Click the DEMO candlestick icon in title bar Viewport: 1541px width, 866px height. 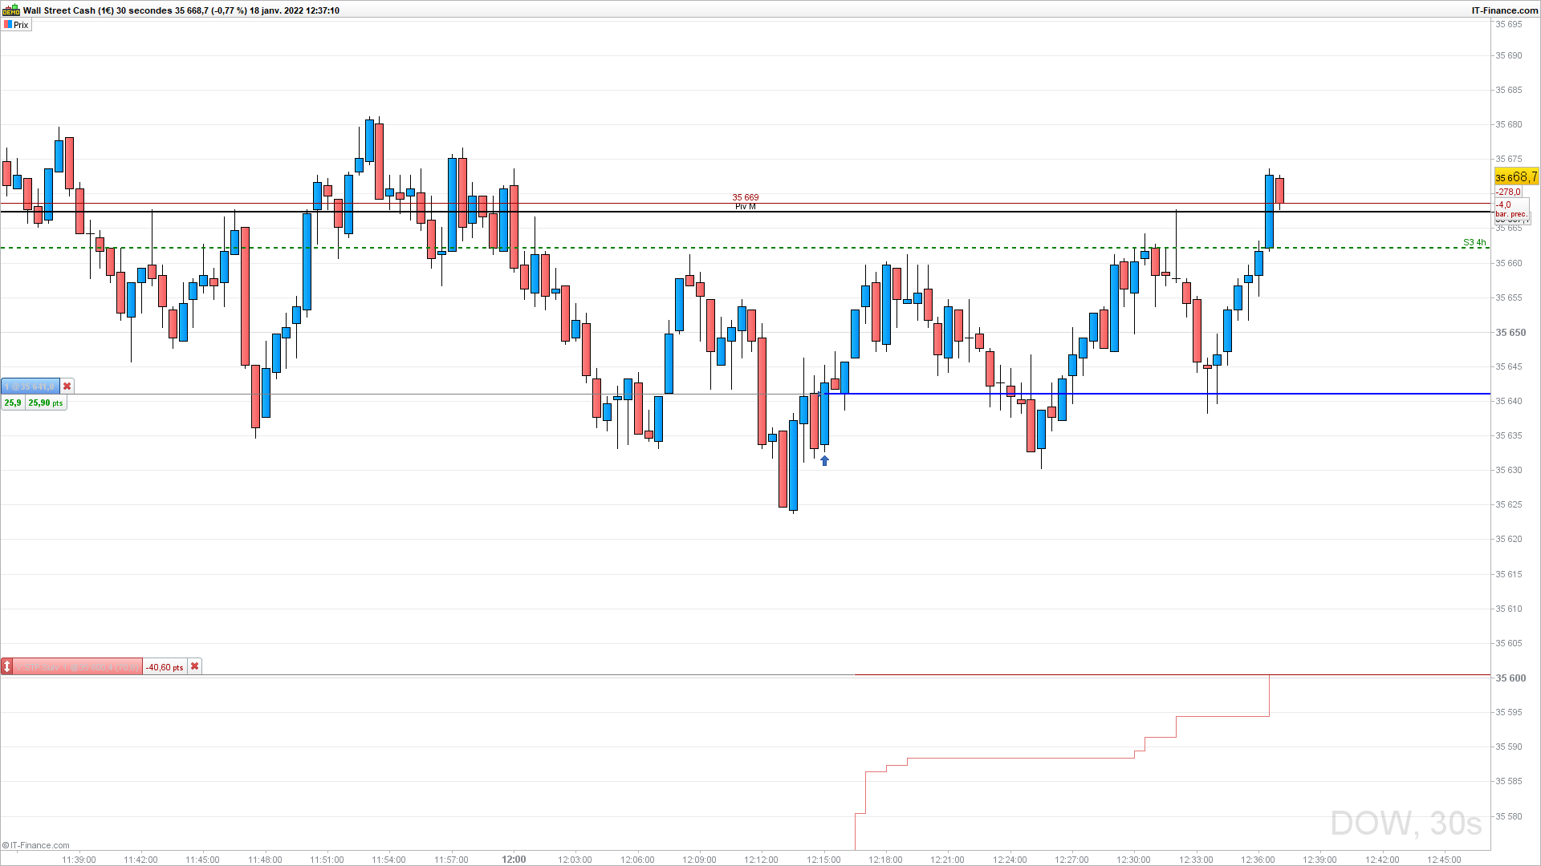(x=10, y=10)
